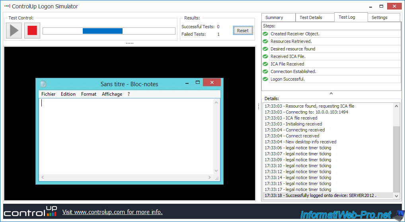Image resolution: width=405 pixels, height=222 pixels.
Task: Start the test with the play button
Action: [14, 31]
